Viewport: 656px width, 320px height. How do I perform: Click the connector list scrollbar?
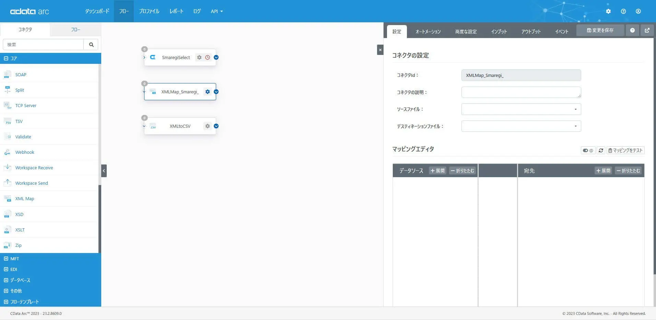(100, 219)
